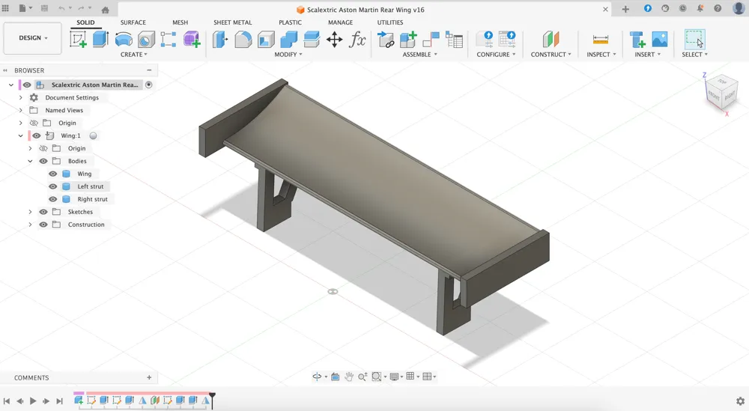
Task: Expand Named Views node
Action: [20, 110]
